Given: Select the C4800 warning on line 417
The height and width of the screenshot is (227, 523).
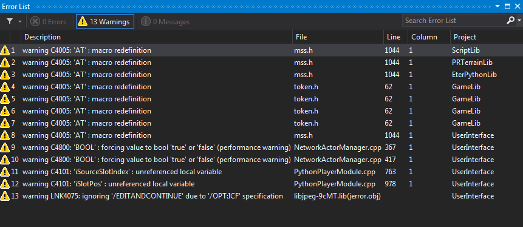Looking at the screenshot, I should (x=157, y=160).
